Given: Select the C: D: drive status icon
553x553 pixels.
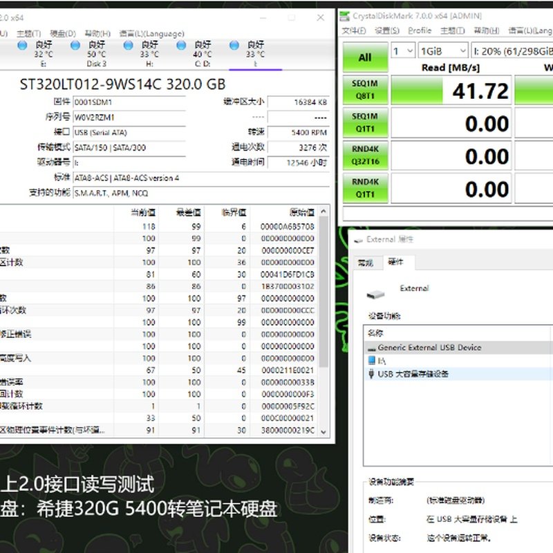Looking at the screenshot, I should [181, 45].
